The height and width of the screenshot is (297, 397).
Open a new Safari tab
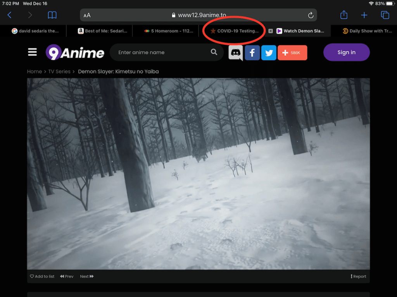pyautogui.click(x=364, y=15)
